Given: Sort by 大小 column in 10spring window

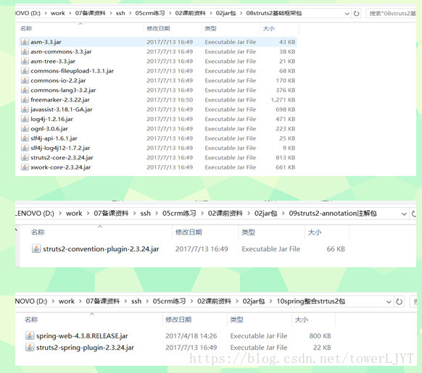Looking at the screenshot, I should pos(302,319).
